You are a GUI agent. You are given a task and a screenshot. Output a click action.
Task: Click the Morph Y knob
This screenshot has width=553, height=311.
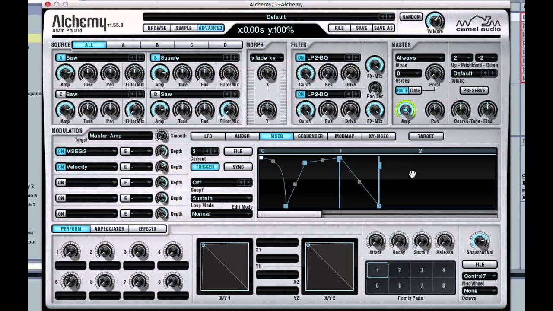[x=267, y=109]
